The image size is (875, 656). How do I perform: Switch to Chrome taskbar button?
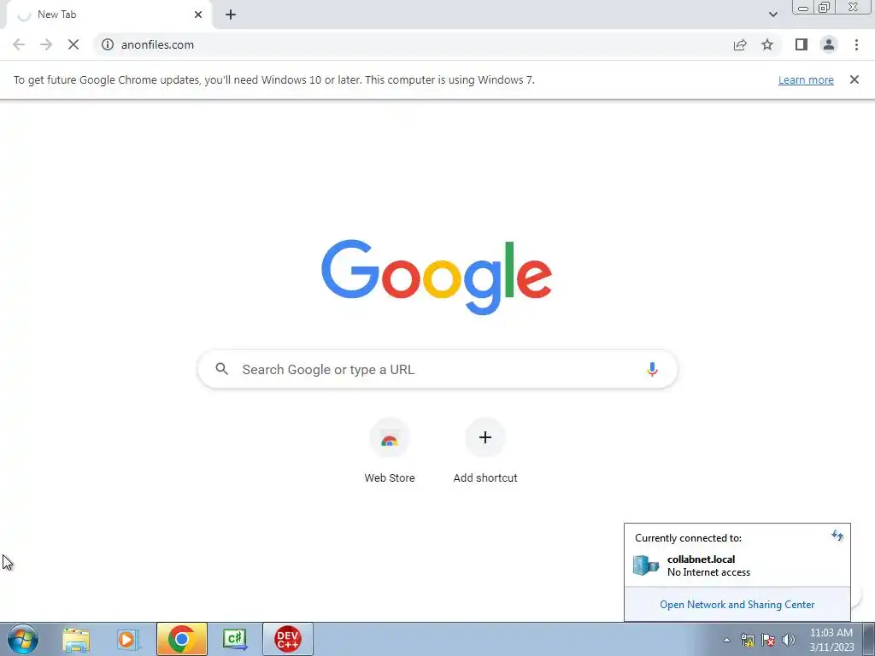[181, 639]
